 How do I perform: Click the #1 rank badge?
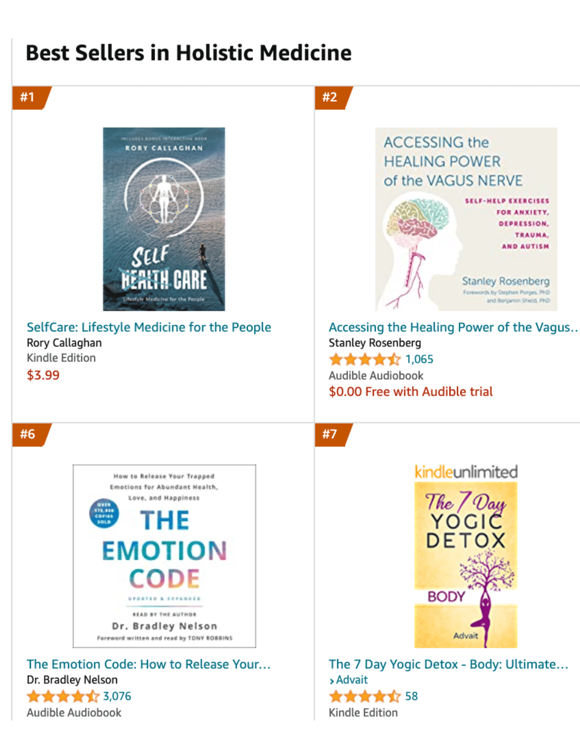tap(31, 98)
